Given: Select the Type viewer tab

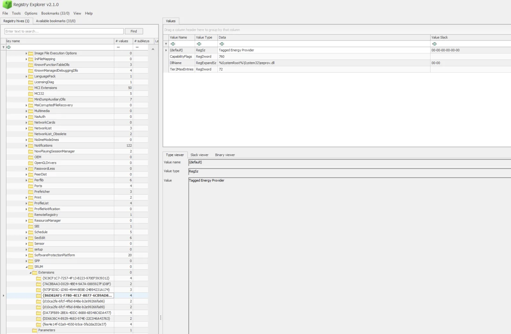Looking at the screenshot, I should tap(175, 155).
